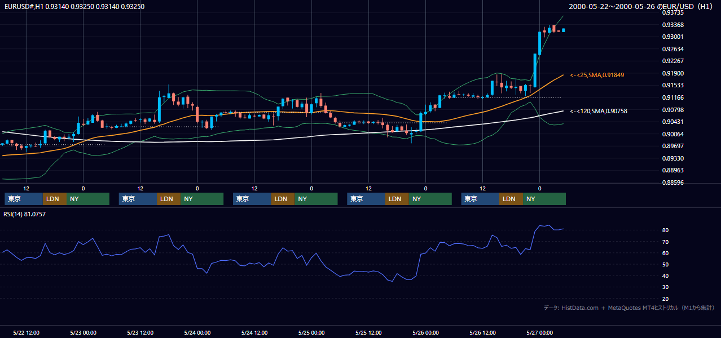Screen dimensions: 721x338
Task: Click the 5/26 00:00 date label
Action: (x=425, y=333)
